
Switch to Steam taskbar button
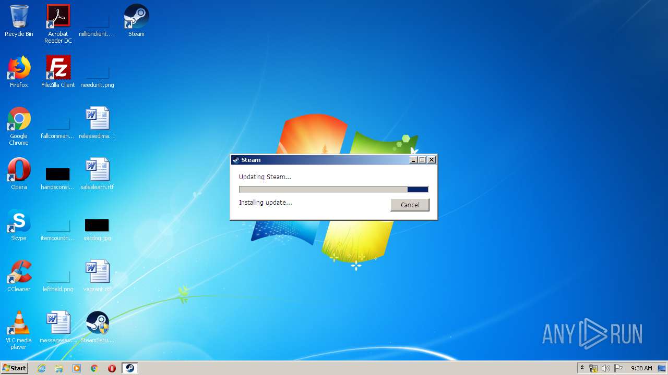point(129,368)
